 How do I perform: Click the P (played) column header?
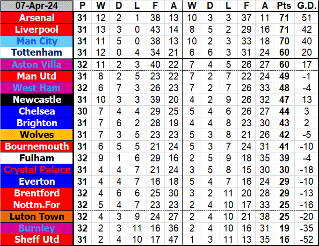pos(83,6)
